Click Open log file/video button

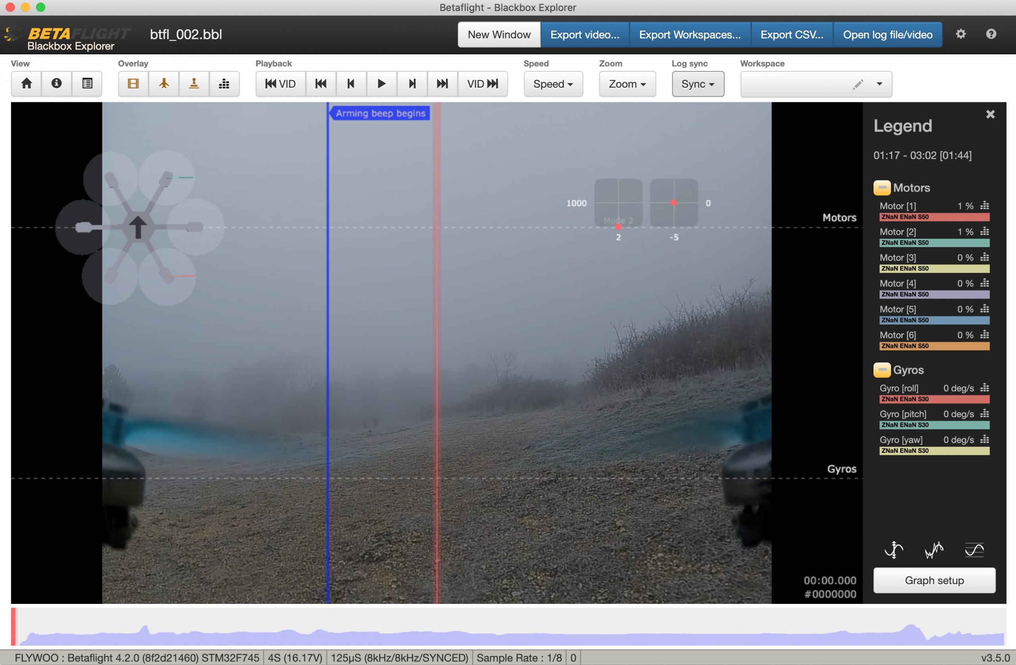point(887,34)
